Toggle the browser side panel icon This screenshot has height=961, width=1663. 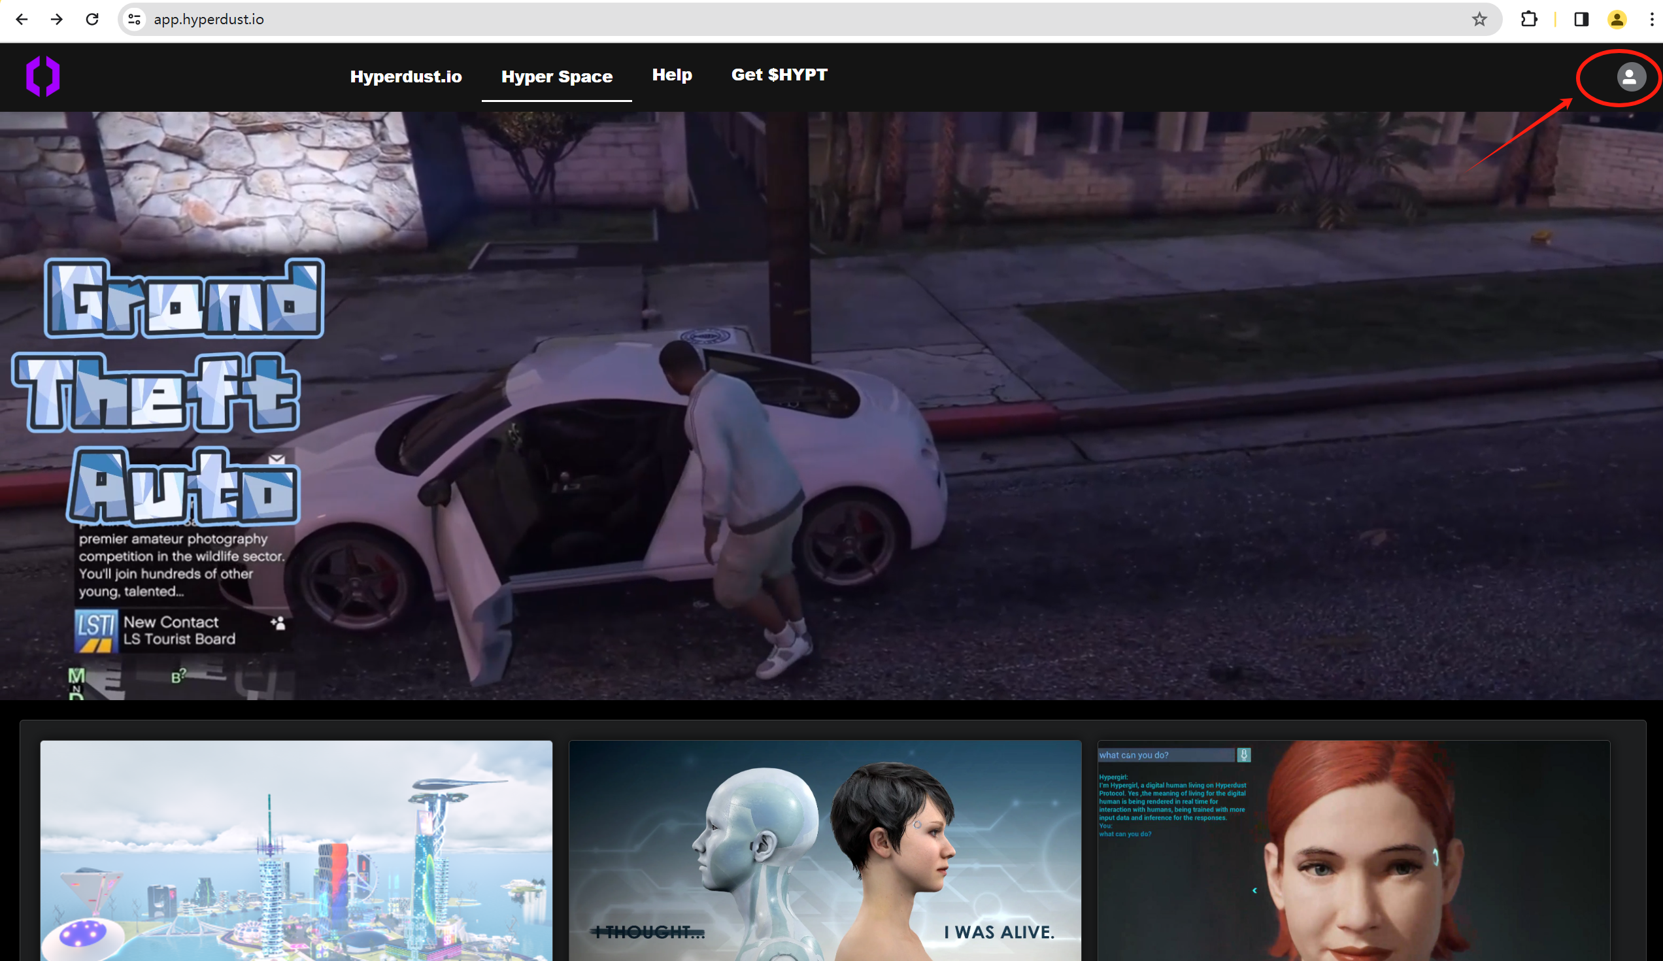pyautogui.click(x=1581, y=19)
